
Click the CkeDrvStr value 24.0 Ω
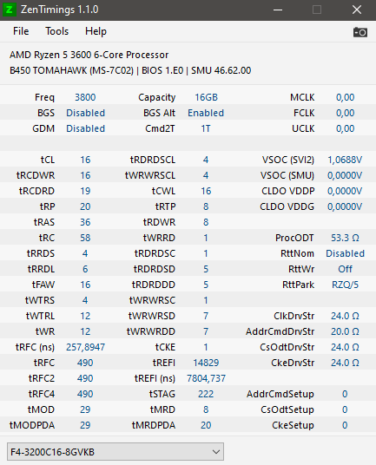coord(345,363)
